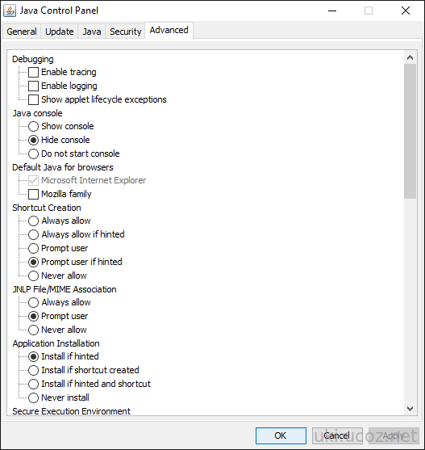Enable tracing checkbox under Debugging

coord(34,73)
